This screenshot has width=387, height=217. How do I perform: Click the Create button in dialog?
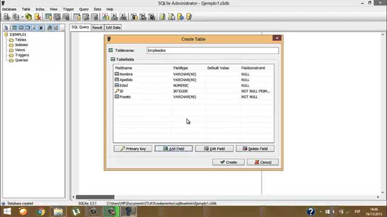point(228,162)
